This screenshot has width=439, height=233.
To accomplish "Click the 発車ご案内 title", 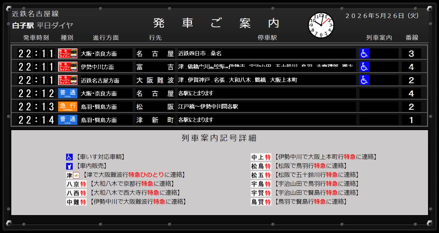I will point(217,23).
